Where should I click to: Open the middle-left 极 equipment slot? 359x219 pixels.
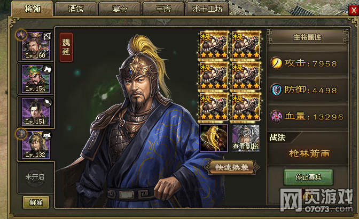tap(214, 76)
